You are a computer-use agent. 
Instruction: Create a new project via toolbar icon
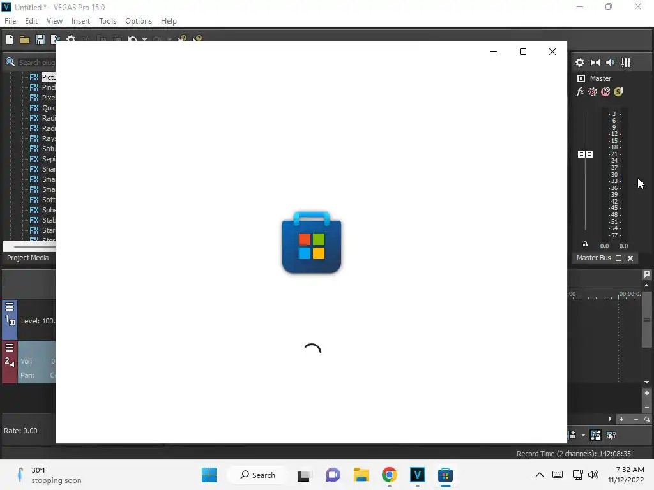(9, 40)
